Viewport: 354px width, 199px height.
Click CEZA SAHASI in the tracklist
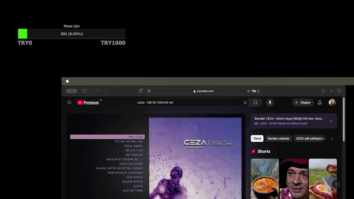click(134, 177)
